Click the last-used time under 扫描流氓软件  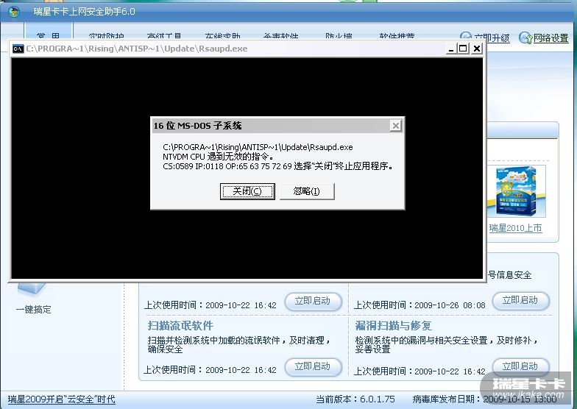(210, 369)
